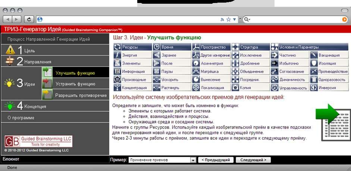351x171 pixels.
Task: Click the orange search go icon
Action: pos(345,19)
